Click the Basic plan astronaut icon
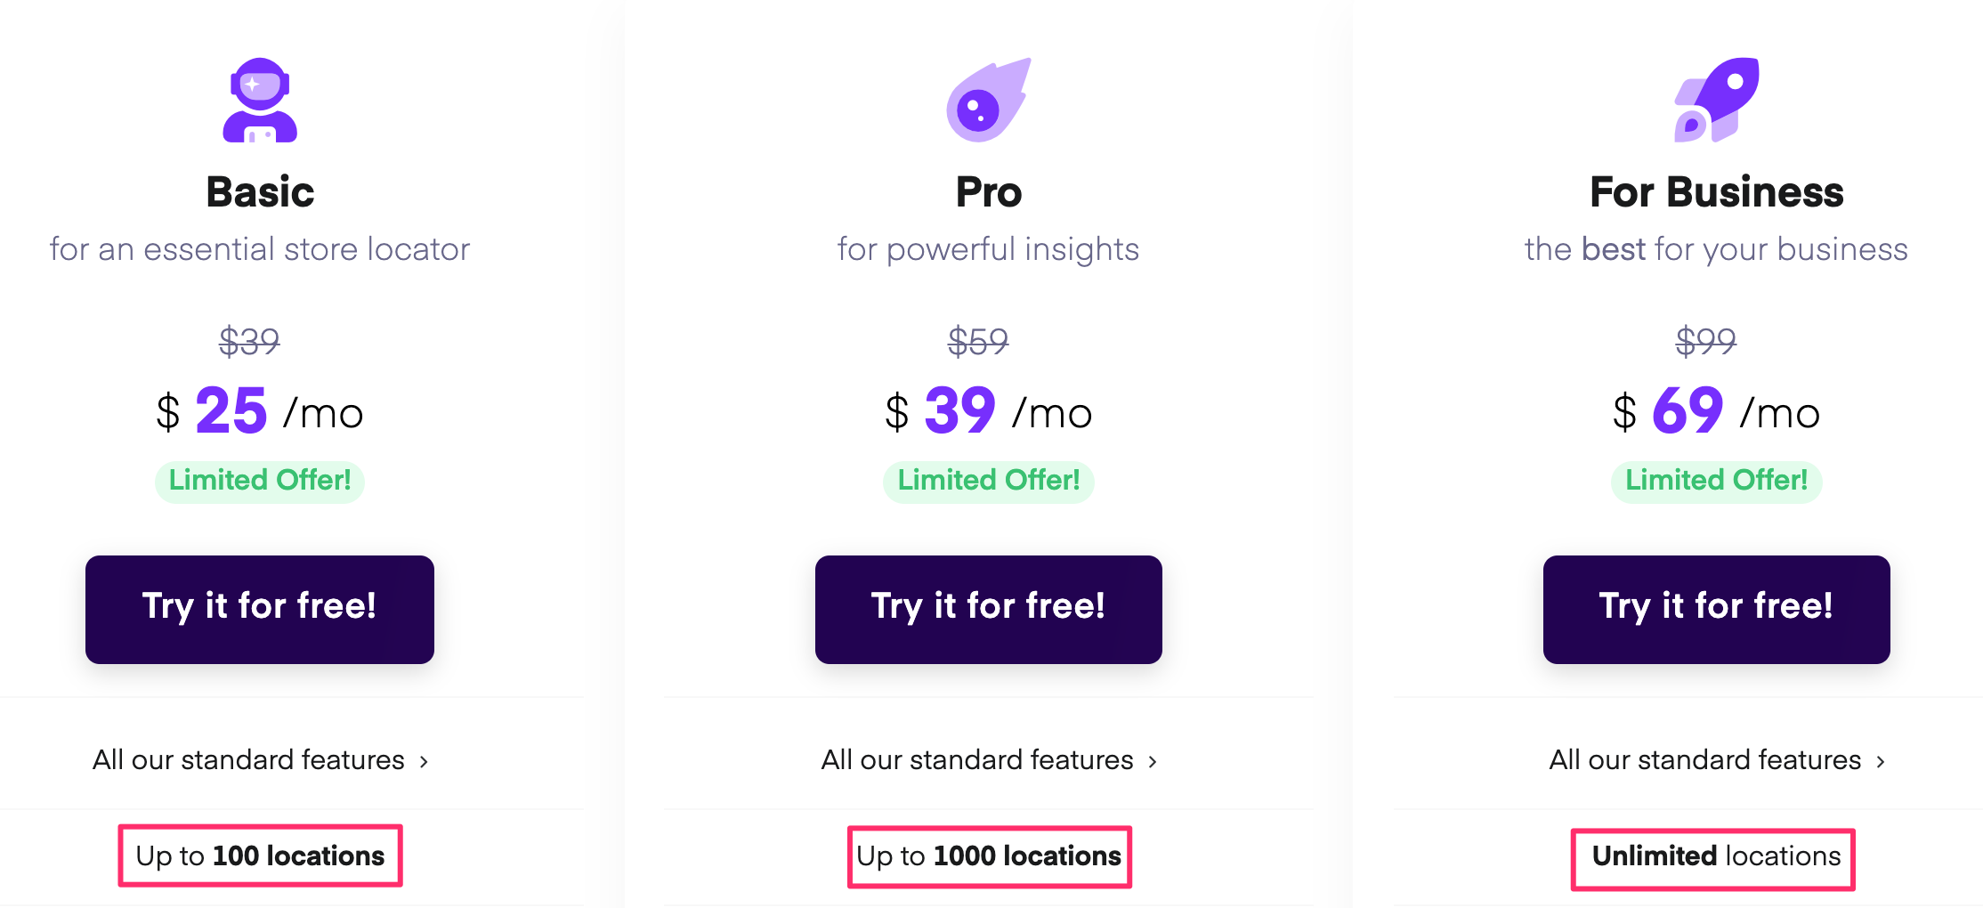 260,100
